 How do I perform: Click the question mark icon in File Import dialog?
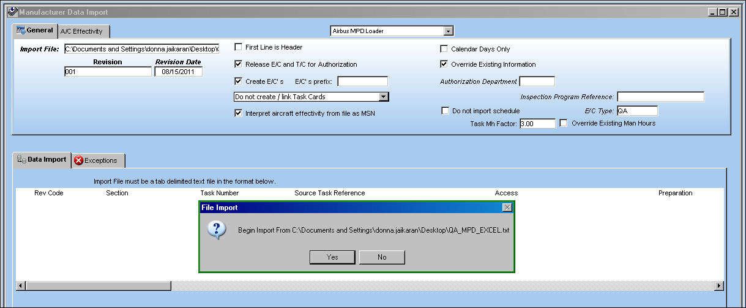216,230
